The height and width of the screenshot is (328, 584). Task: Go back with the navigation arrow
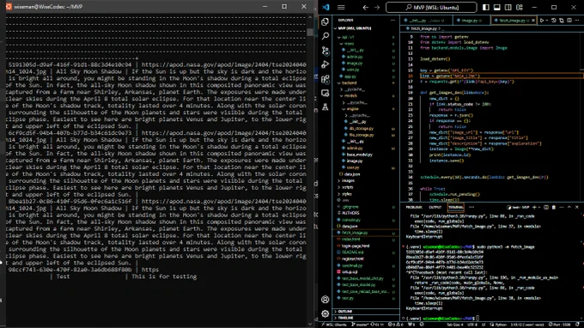(365, 7)
